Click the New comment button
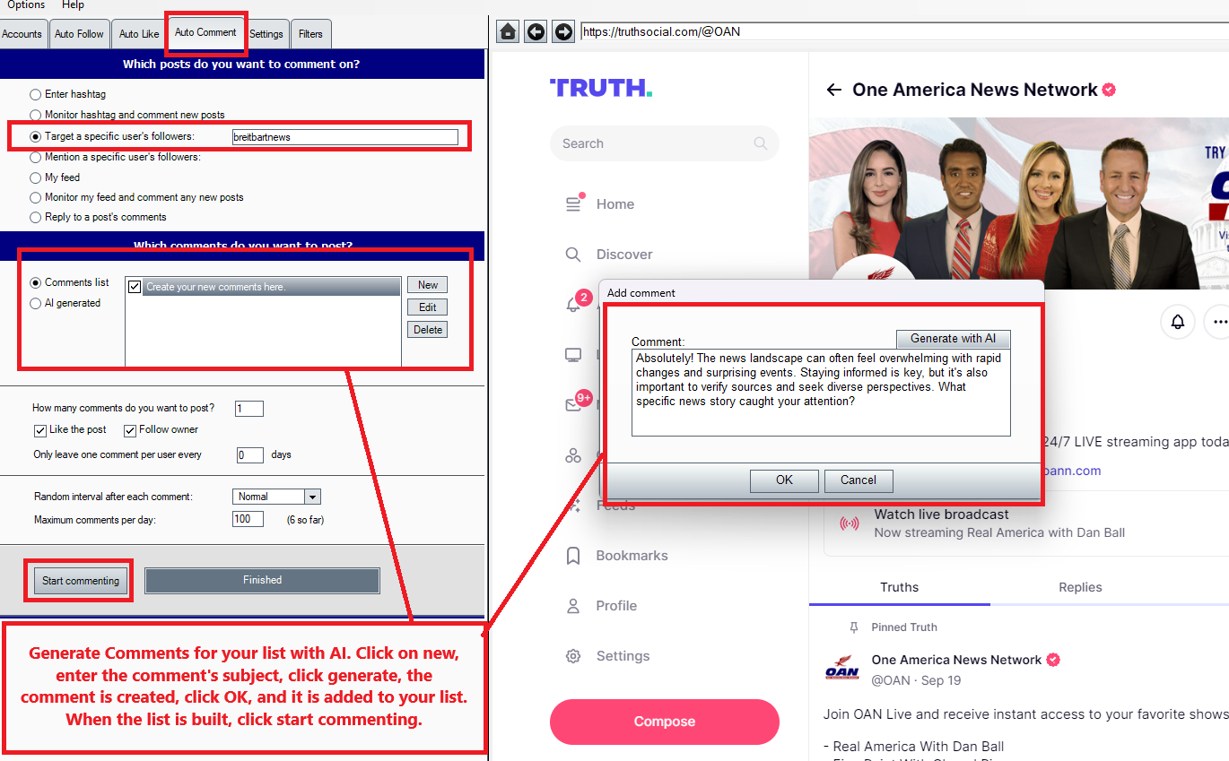Image resolution: width=1229 pixels, height=761 pixels. pyautogui.click(x=428, y=285)
